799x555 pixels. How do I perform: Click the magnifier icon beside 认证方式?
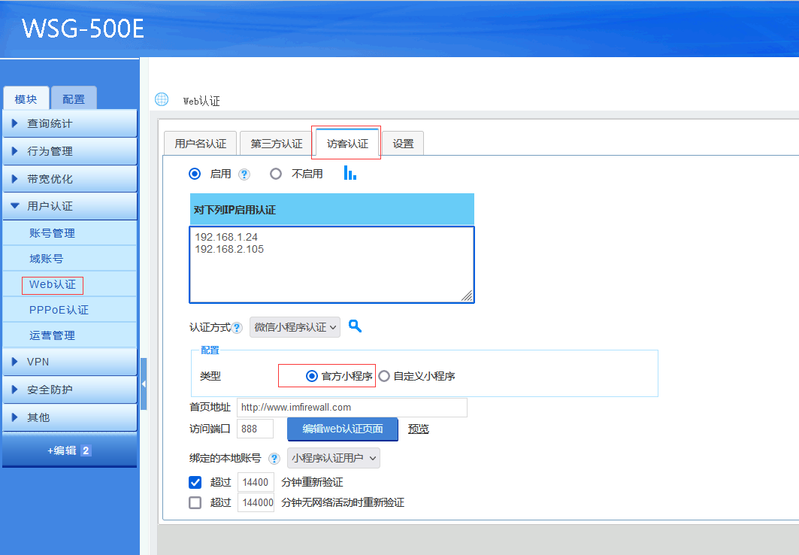coord(356,326)
